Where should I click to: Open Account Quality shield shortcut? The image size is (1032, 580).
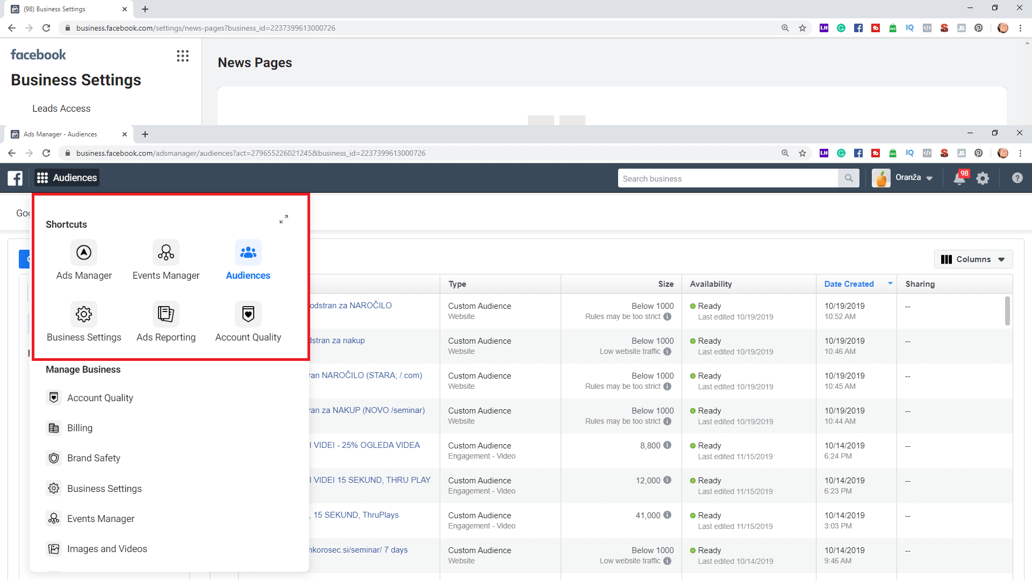(x=248, y=314)
